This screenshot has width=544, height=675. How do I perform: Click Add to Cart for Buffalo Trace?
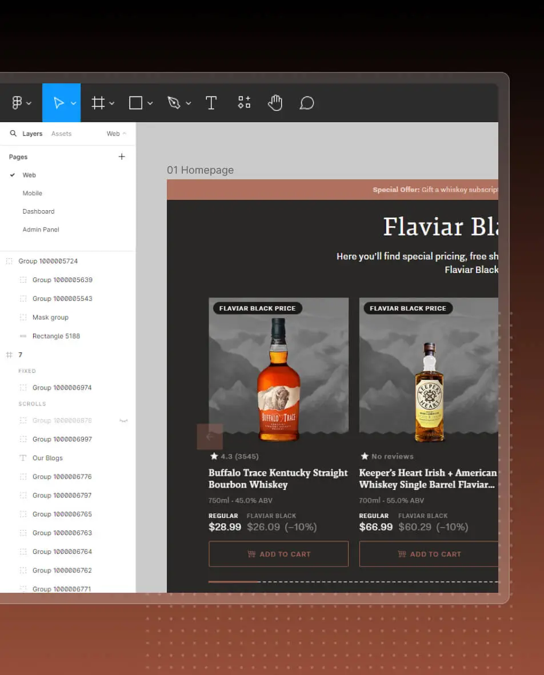pyautogui.click(x=279, y=554)
